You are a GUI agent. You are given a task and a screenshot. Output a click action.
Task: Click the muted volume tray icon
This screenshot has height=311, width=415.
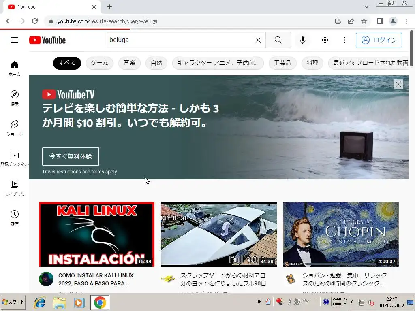point(371,302)
